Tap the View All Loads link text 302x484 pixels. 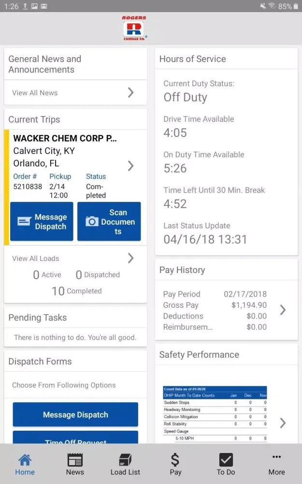(35, 258)
